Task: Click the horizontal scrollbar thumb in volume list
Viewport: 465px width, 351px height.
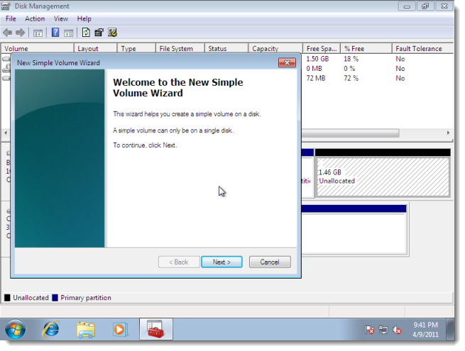Action: pyautogui.click(x=350, y=133)
